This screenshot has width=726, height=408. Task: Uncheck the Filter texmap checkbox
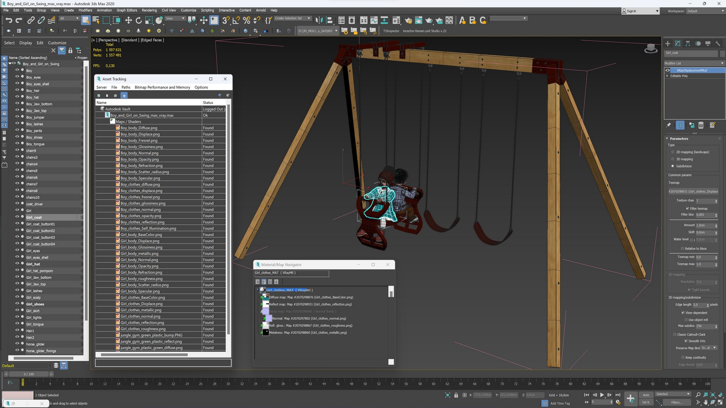click(x=687, y=209)
